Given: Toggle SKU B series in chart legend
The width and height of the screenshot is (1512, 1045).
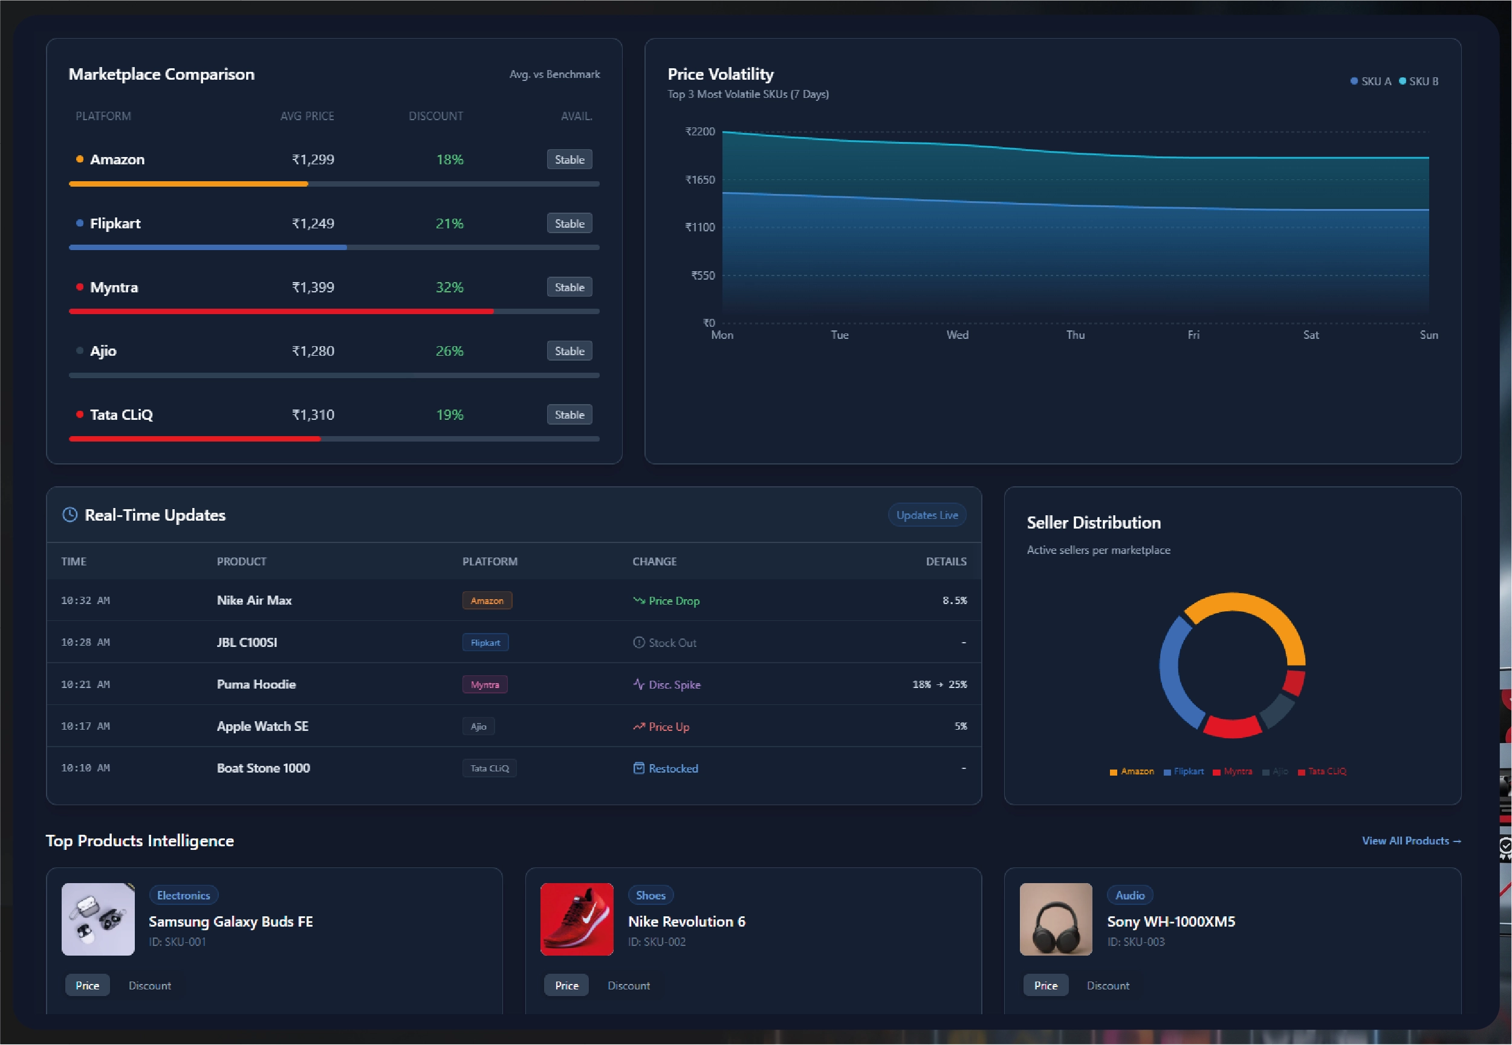Looking at the screenshot, I should (1418, 81).
